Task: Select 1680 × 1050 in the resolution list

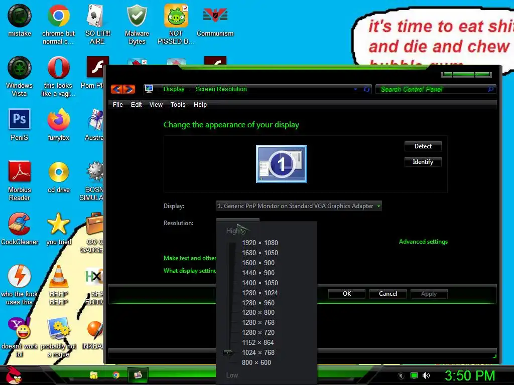Action: click(x=260, y=253)
